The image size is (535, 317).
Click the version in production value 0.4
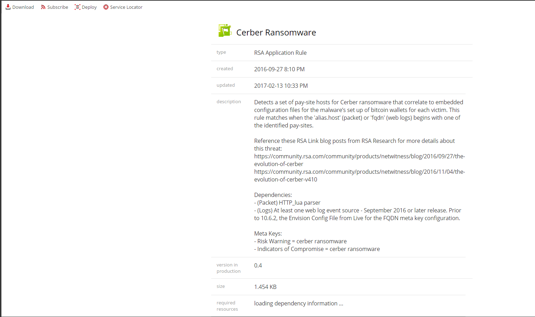[x=258, y=265]
